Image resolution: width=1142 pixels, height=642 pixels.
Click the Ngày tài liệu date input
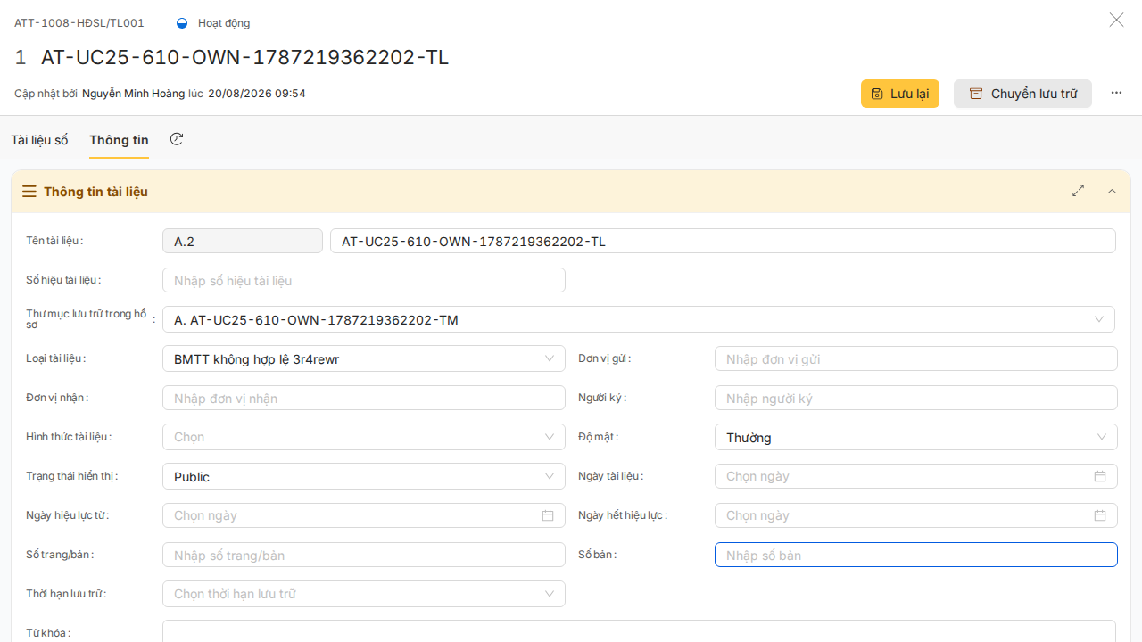pyautogui.click(x=916, y=476)
